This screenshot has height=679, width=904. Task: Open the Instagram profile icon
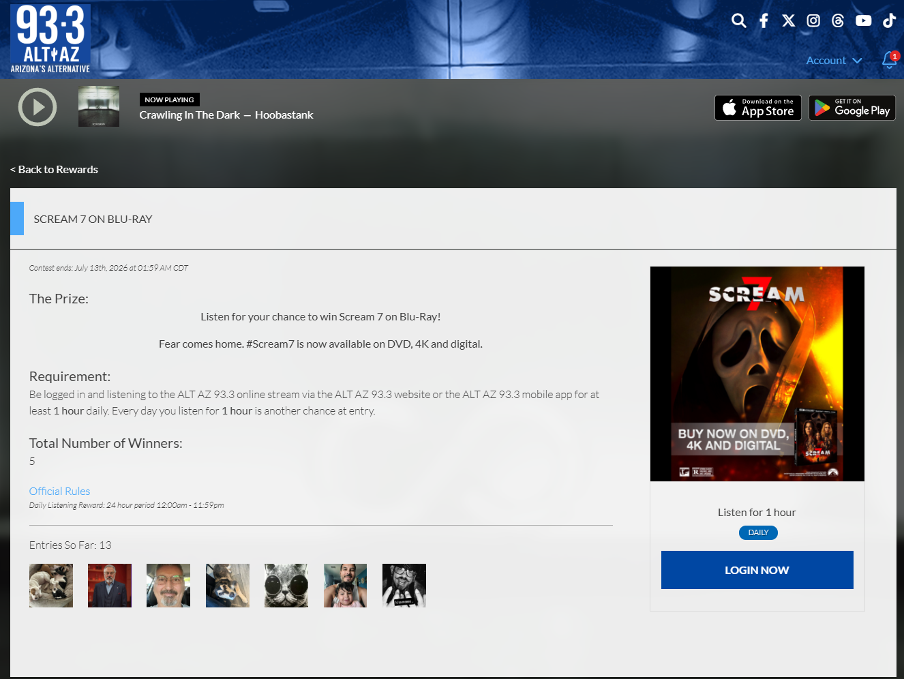pyautogui.click(x=813, y=20)
